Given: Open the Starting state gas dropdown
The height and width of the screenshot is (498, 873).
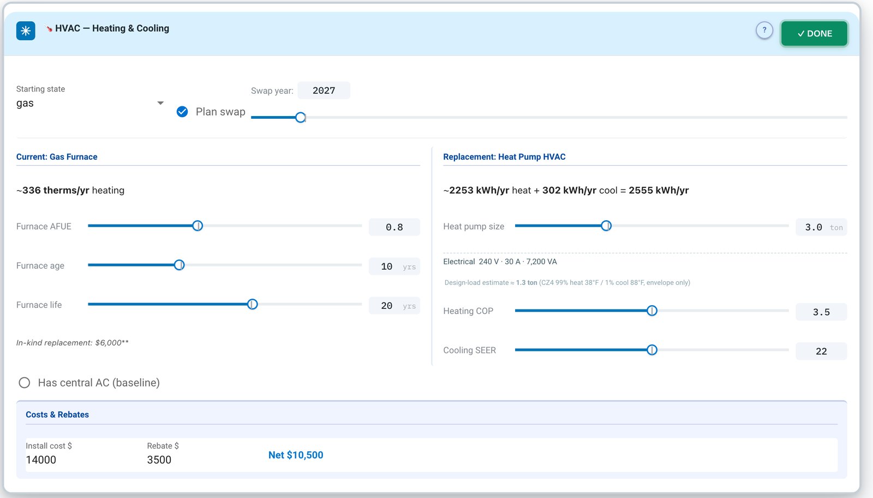Looking at the screenshot, I should pos(90,103).
